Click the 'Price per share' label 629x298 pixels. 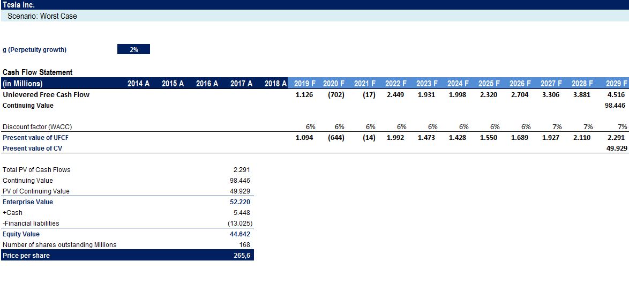26,256
